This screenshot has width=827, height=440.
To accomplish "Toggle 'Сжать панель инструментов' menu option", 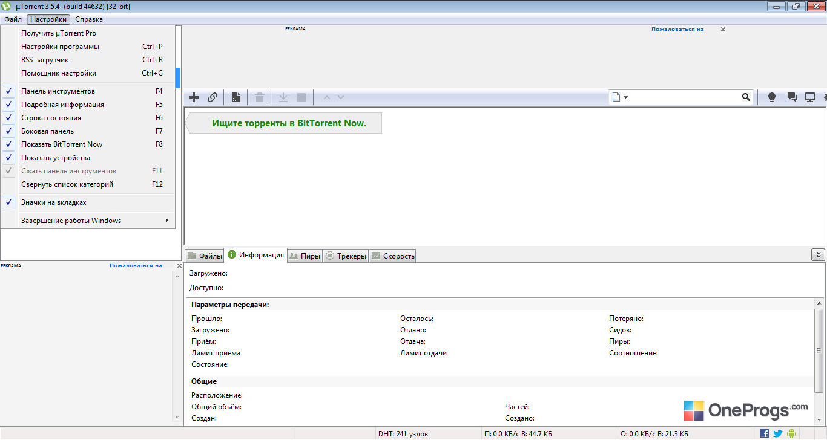I will [x=88, y=171].
